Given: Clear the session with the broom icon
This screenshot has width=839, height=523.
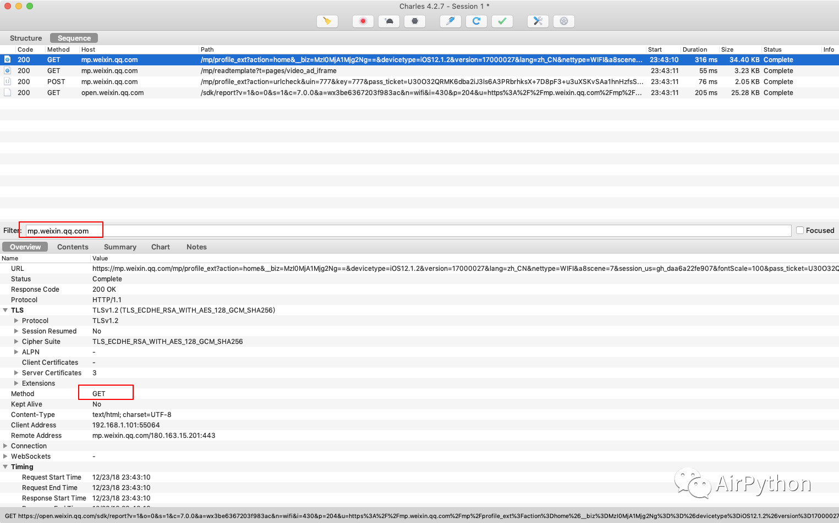Looking at the screenshot, I should (x=327, y=21).
